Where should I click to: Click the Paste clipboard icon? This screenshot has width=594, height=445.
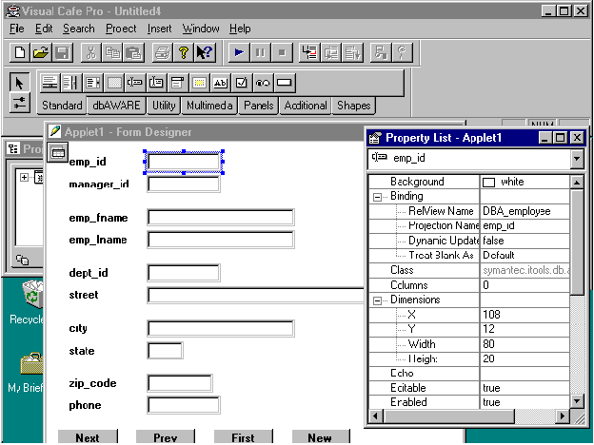pos(133,52)
